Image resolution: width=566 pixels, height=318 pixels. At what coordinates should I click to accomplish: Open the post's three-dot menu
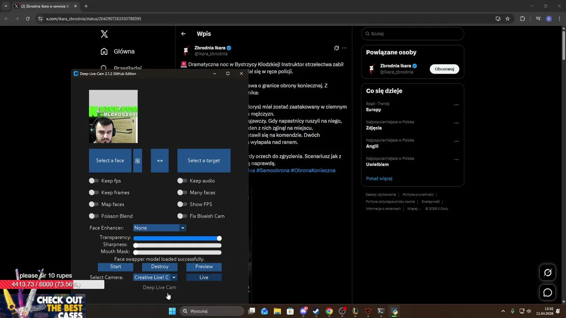click(344, 48)
